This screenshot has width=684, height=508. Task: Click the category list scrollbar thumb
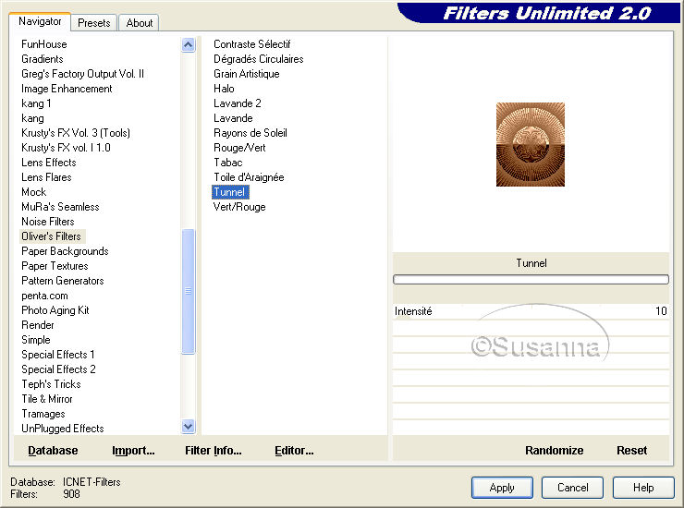(x=188, y=291)
